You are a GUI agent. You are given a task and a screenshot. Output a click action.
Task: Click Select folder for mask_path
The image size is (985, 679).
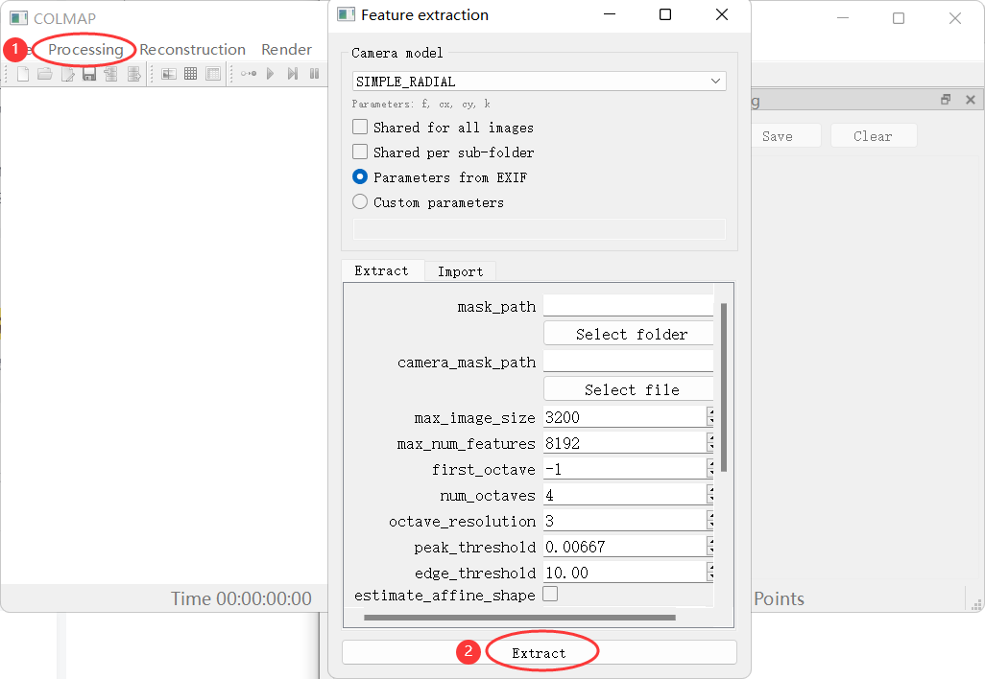629,334
